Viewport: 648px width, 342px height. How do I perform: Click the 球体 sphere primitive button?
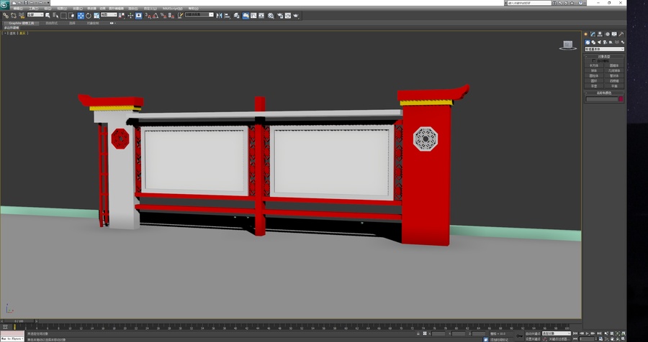pyautogui.click(x=594, y=70)
